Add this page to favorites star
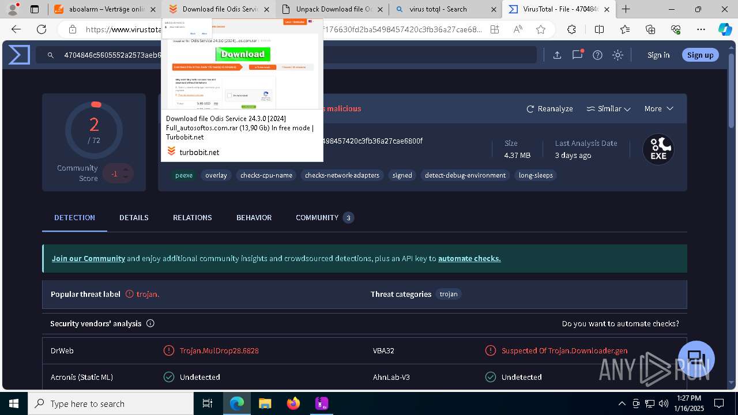 pyautogui.click(x=540, y=30)
